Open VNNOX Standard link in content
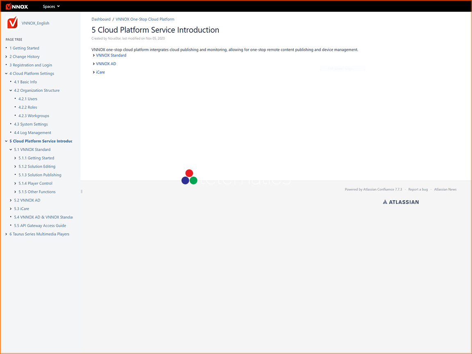The height and width of the screenshot is (354, 472). tap(111, 55)
